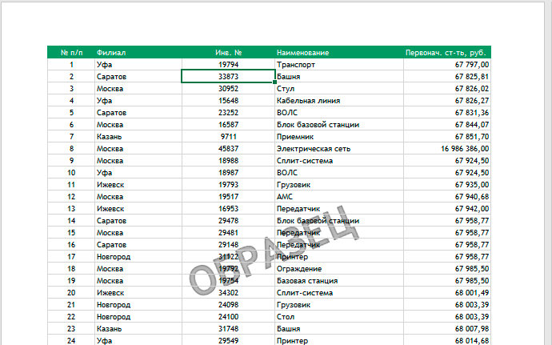Select the "Филиал" column header cell
This screenshot has height=345, width=552.
point(138,53)
